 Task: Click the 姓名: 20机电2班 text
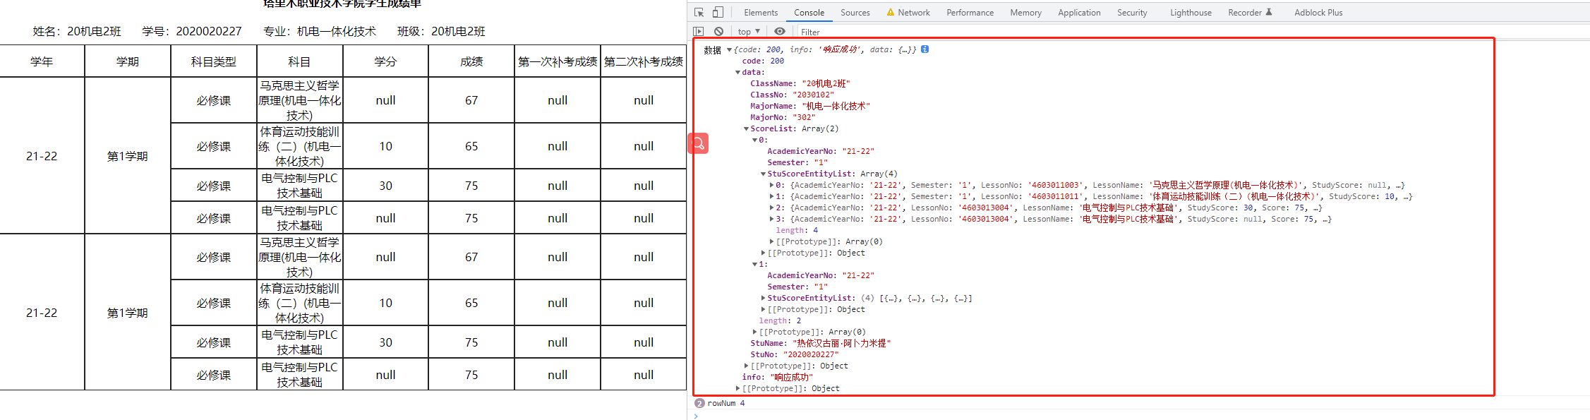click(x=77, y=31)
